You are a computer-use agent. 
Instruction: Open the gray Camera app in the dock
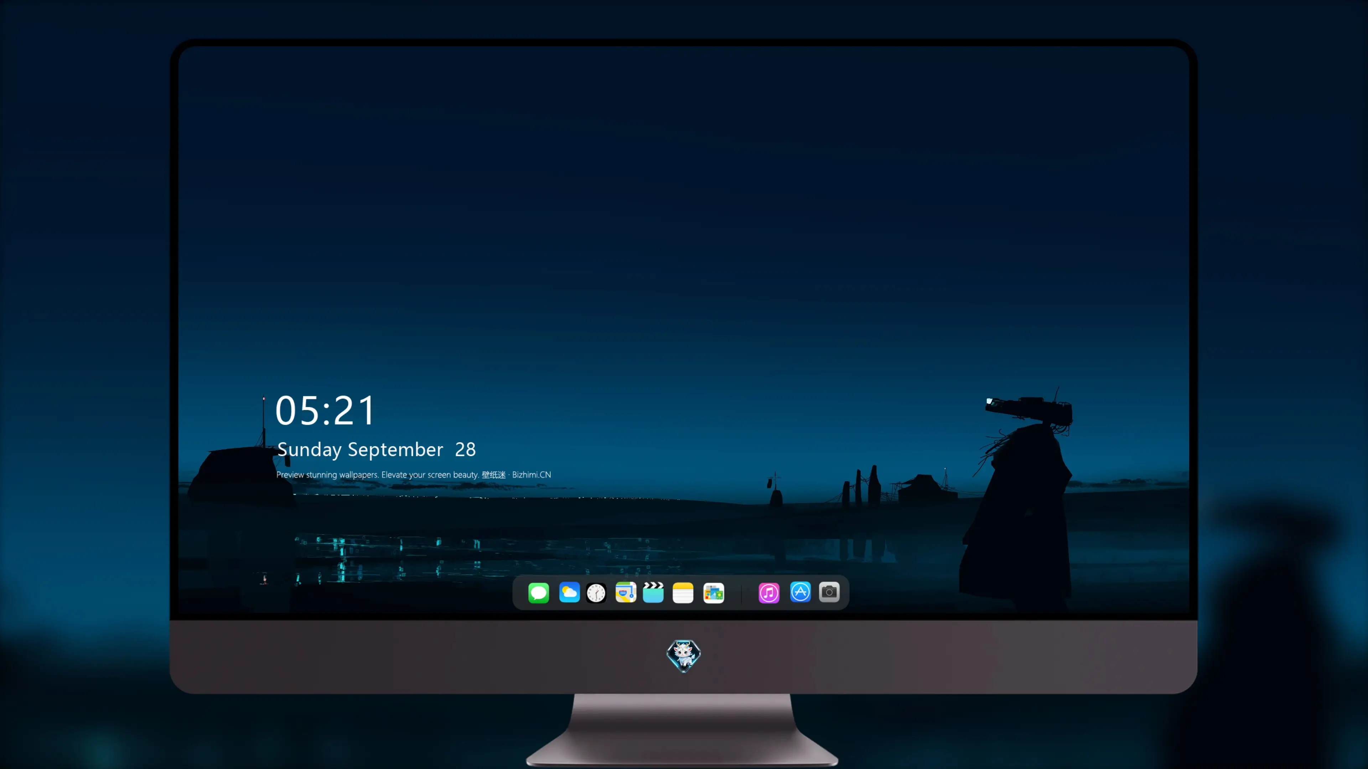coord(829,592)
